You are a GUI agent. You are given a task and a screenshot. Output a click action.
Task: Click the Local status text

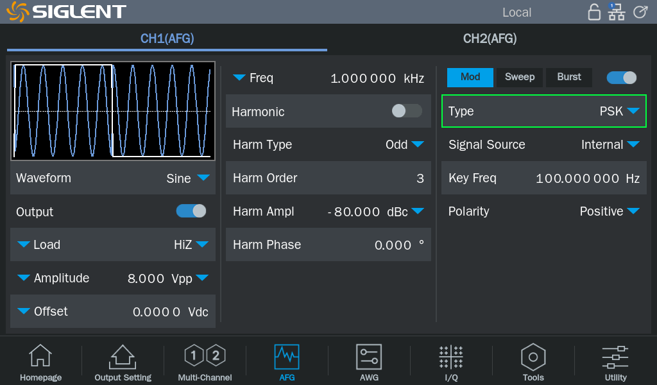pyautogui.click(x=516, y=13)
